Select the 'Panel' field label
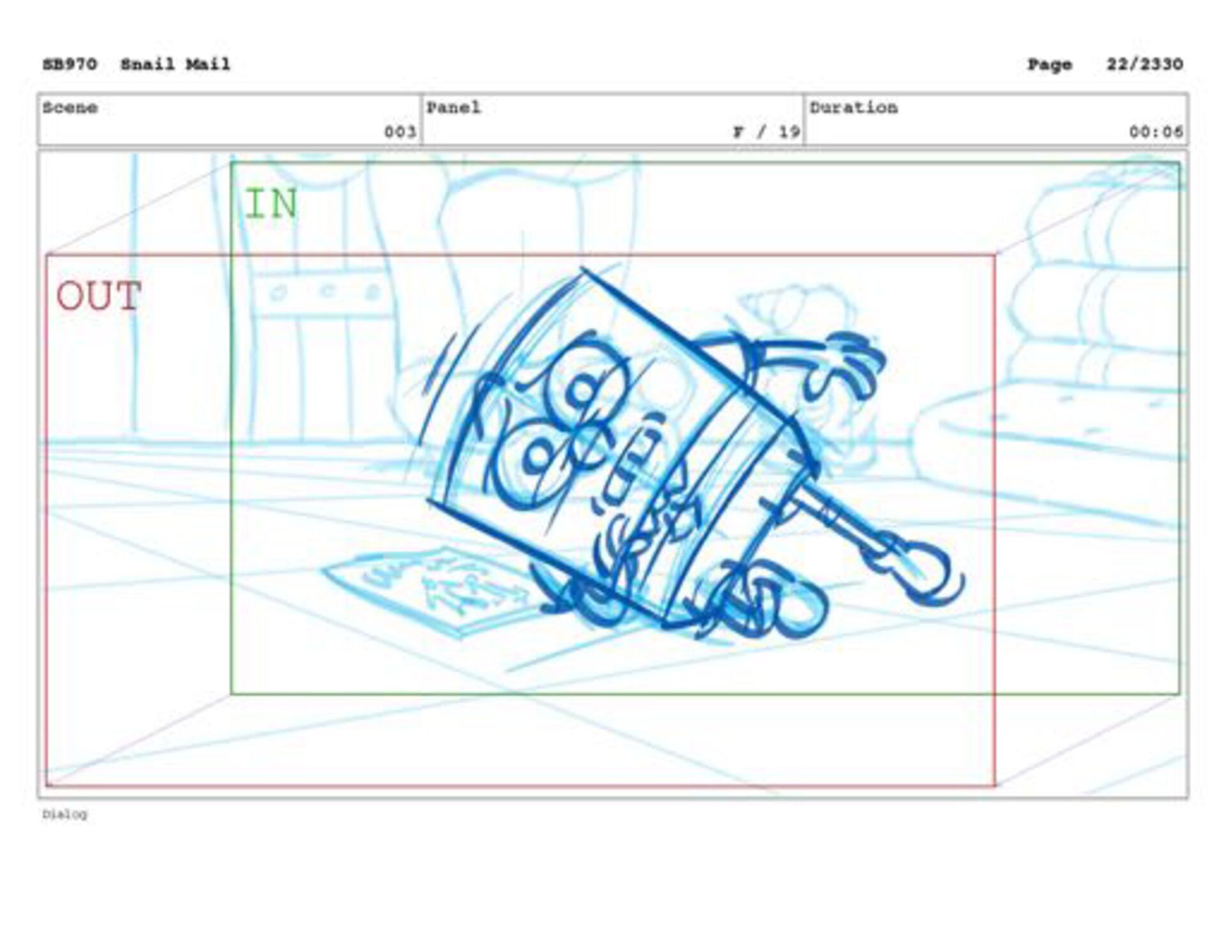The height and width of the screenshot is (950, 1226). [453, 107]
